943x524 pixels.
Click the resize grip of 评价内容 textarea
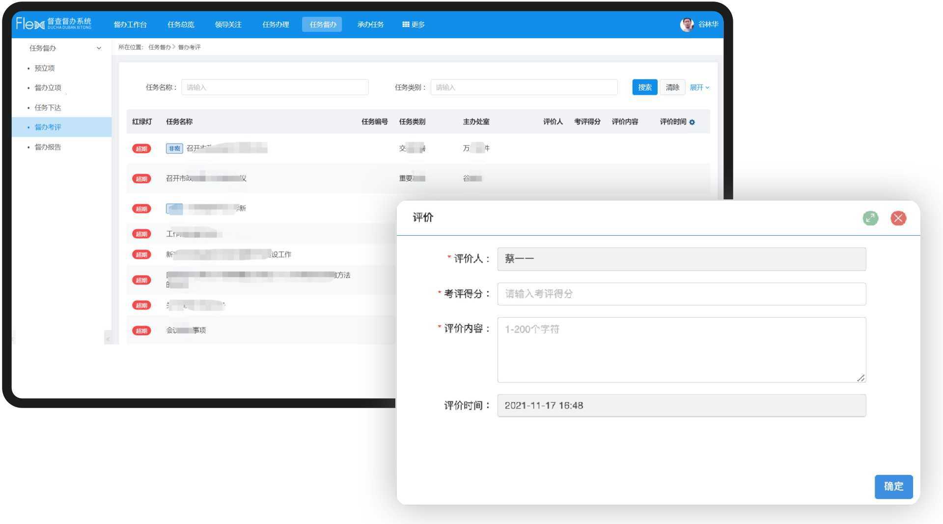pyautogui.click(x=860, y=378)
